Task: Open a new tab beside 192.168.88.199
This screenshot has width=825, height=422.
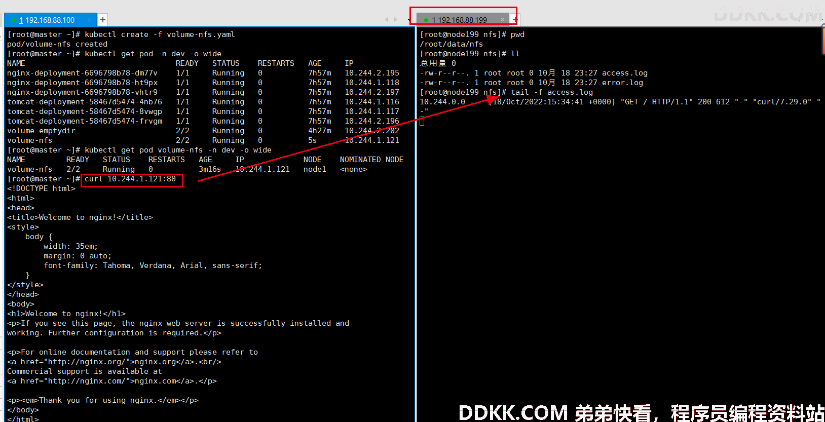Action: (x=515, y=20)
